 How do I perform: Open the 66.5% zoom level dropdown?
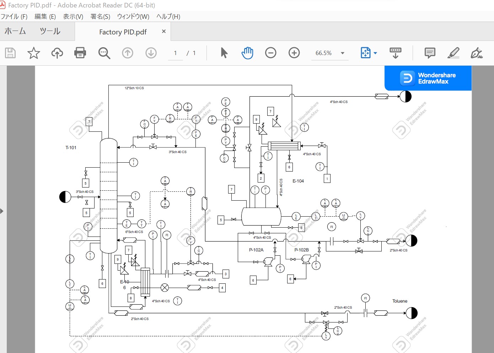coord(342,53)
